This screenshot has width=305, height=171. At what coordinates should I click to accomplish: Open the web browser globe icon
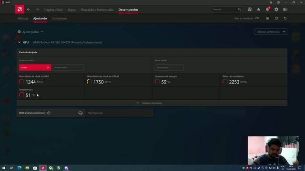(x=250, y=9)
